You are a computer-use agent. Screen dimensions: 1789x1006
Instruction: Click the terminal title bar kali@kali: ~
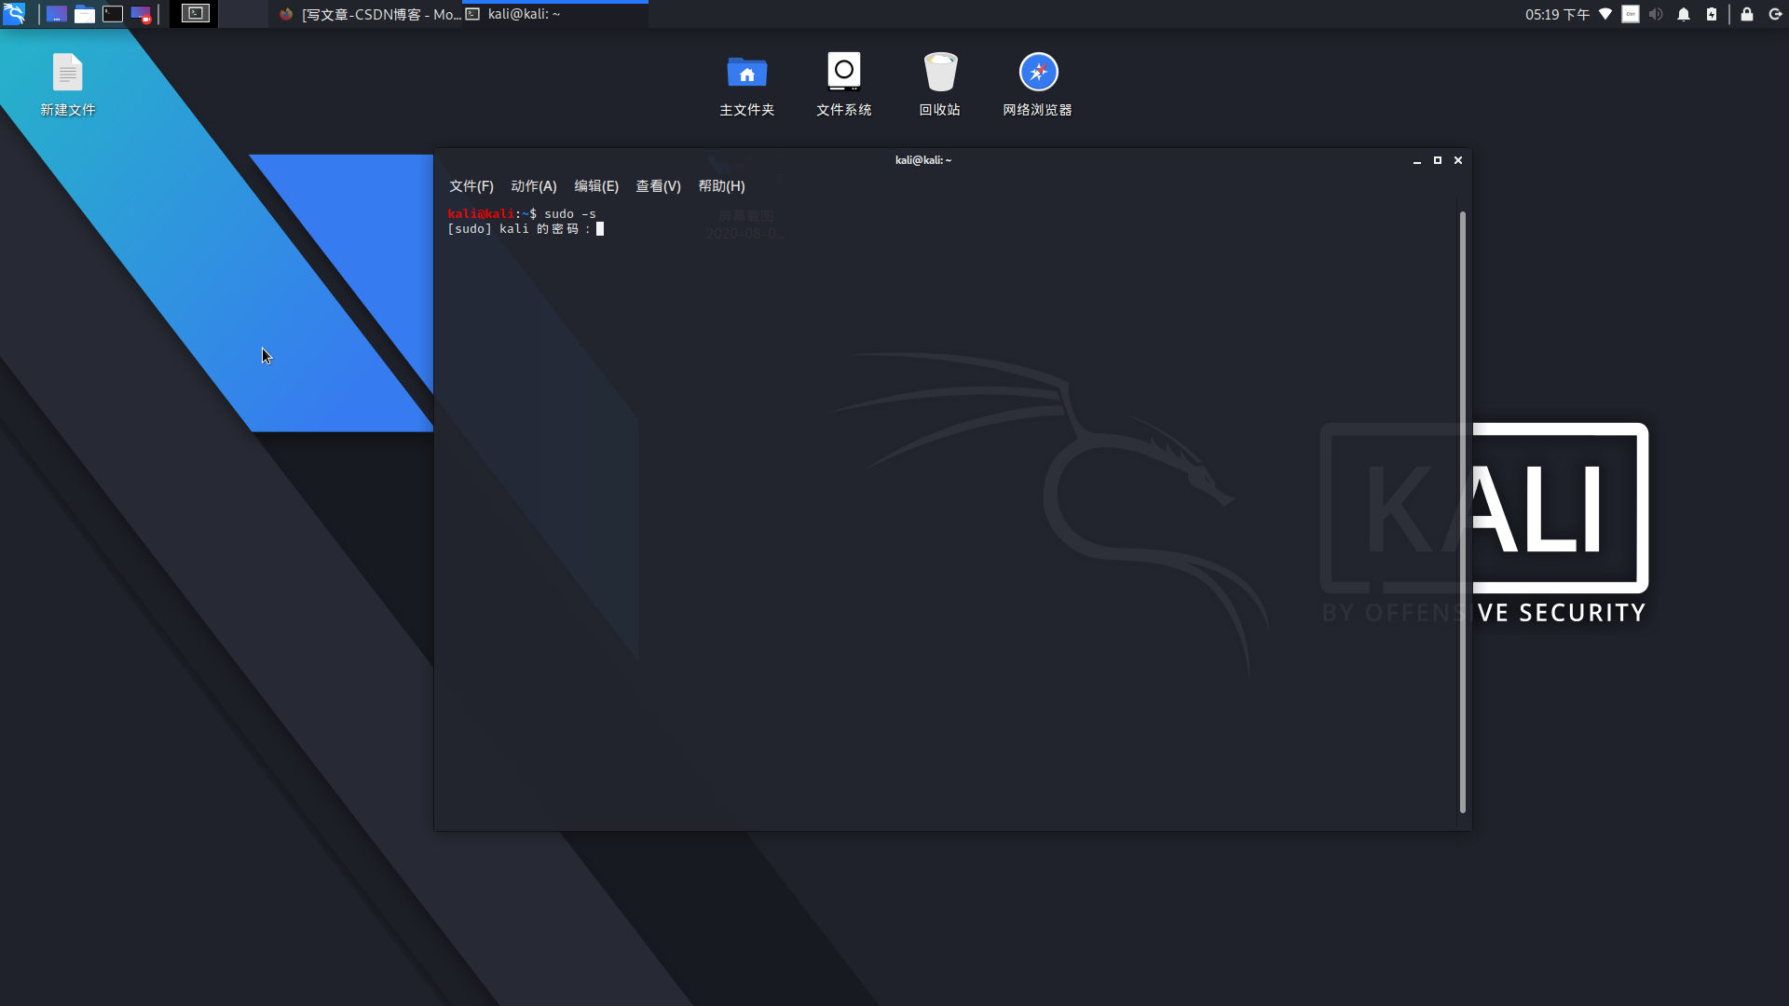tap(923, 160)
